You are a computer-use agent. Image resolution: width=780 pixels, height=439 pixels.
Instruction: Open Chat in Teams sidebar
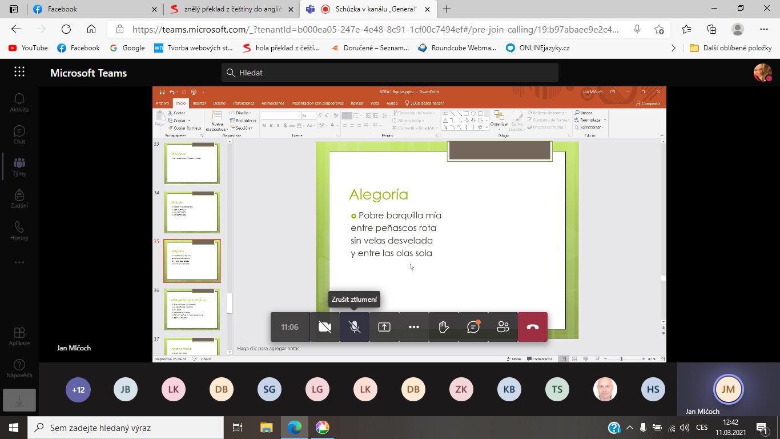pyautogui.click(x=19, y=134)
